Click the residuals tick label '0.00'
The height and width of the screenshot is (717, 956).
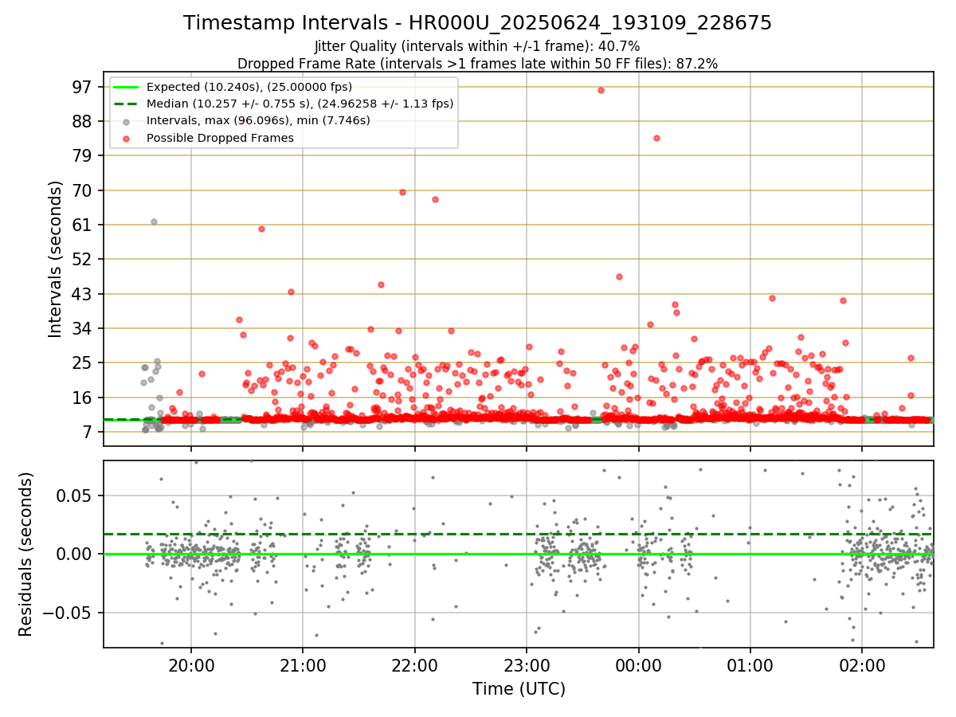click(76, 554)
